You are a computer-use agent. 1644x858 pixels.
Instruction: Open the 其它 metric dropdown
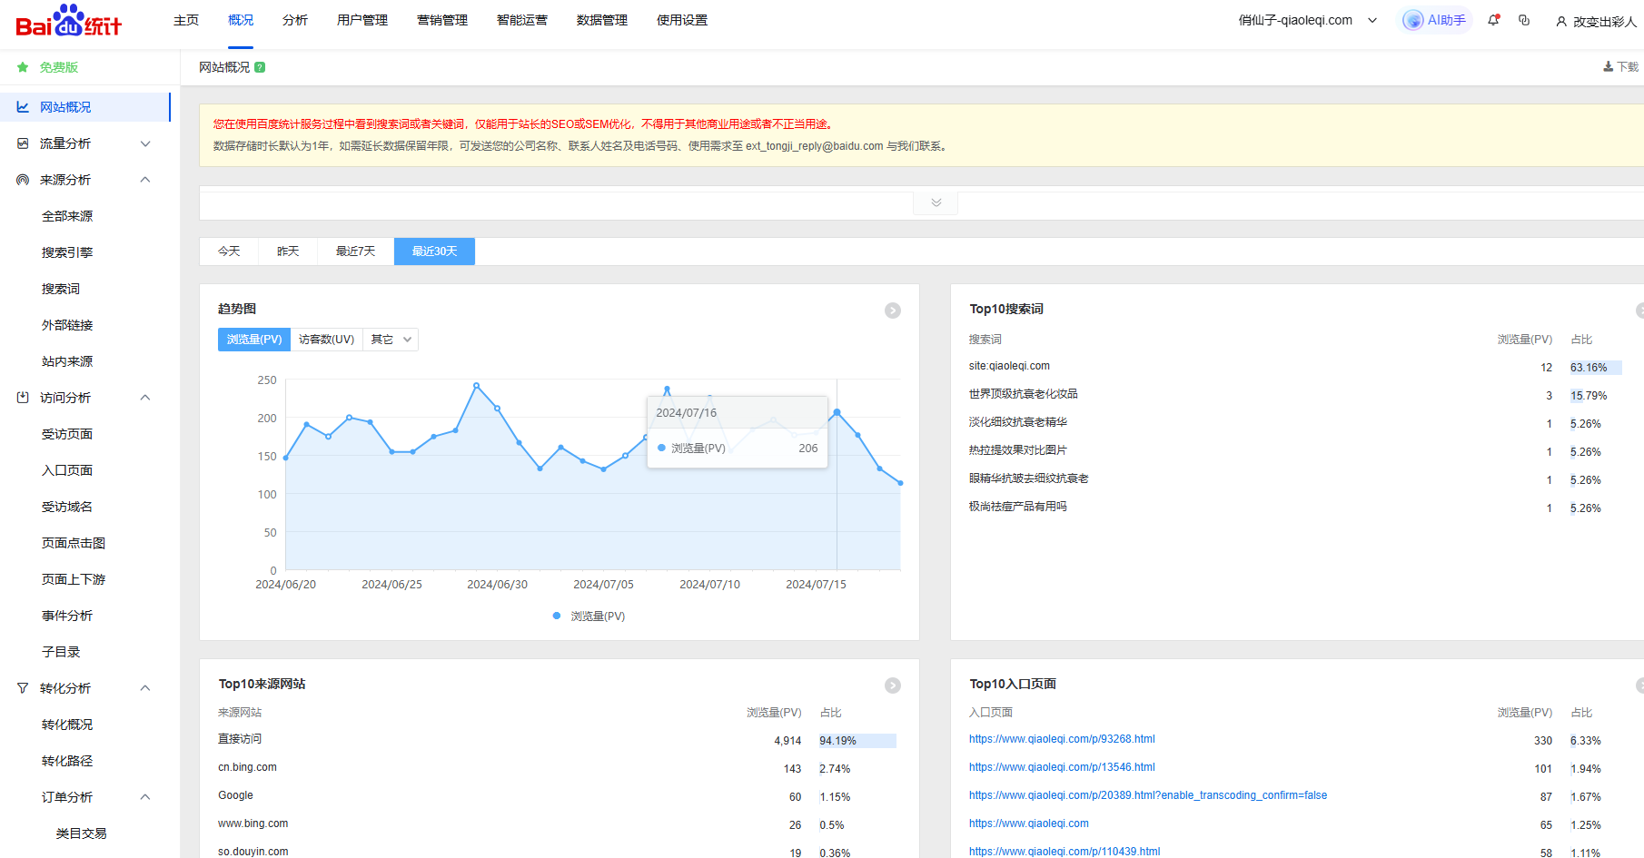(x=391, y=340)
